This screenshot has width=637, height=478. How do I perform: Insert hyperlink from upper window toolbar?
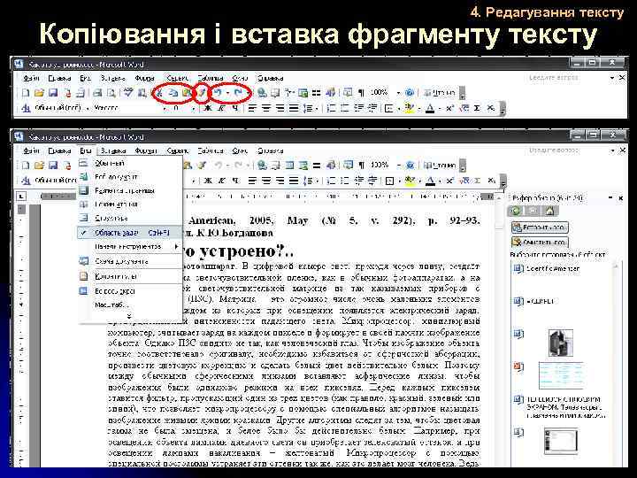[x=262, y=93]
